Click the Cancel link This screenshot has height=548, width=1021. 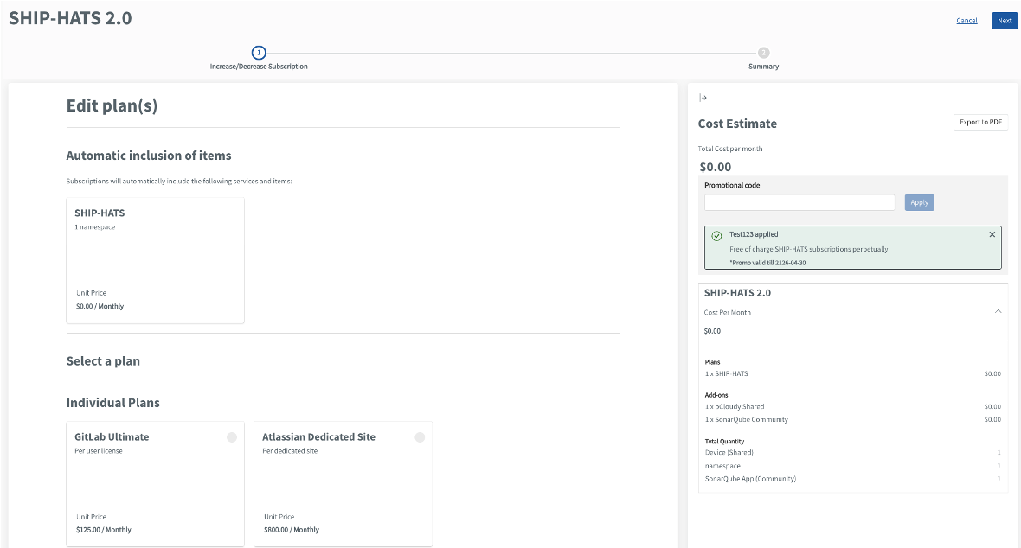coord(966,21)
